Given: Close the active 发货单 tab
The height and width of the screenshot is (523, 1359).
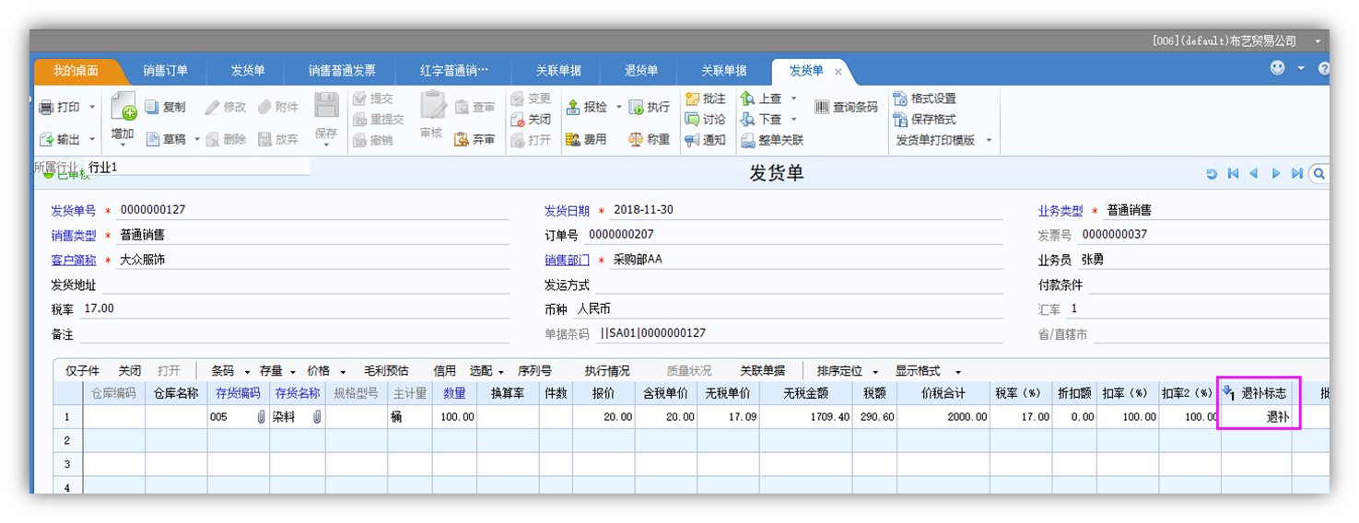Looking at the screenshot, I should click(x=838, y=72).
